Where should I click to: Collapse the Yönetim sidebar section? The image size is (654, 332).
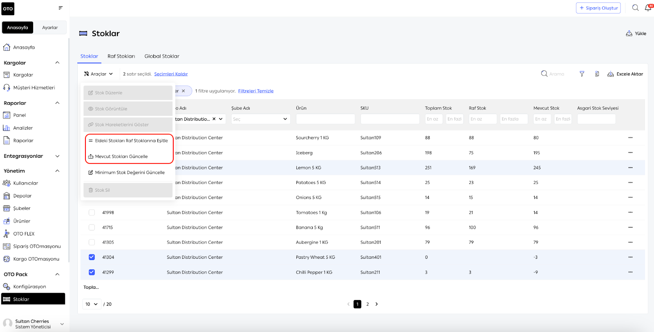(57, 171)
